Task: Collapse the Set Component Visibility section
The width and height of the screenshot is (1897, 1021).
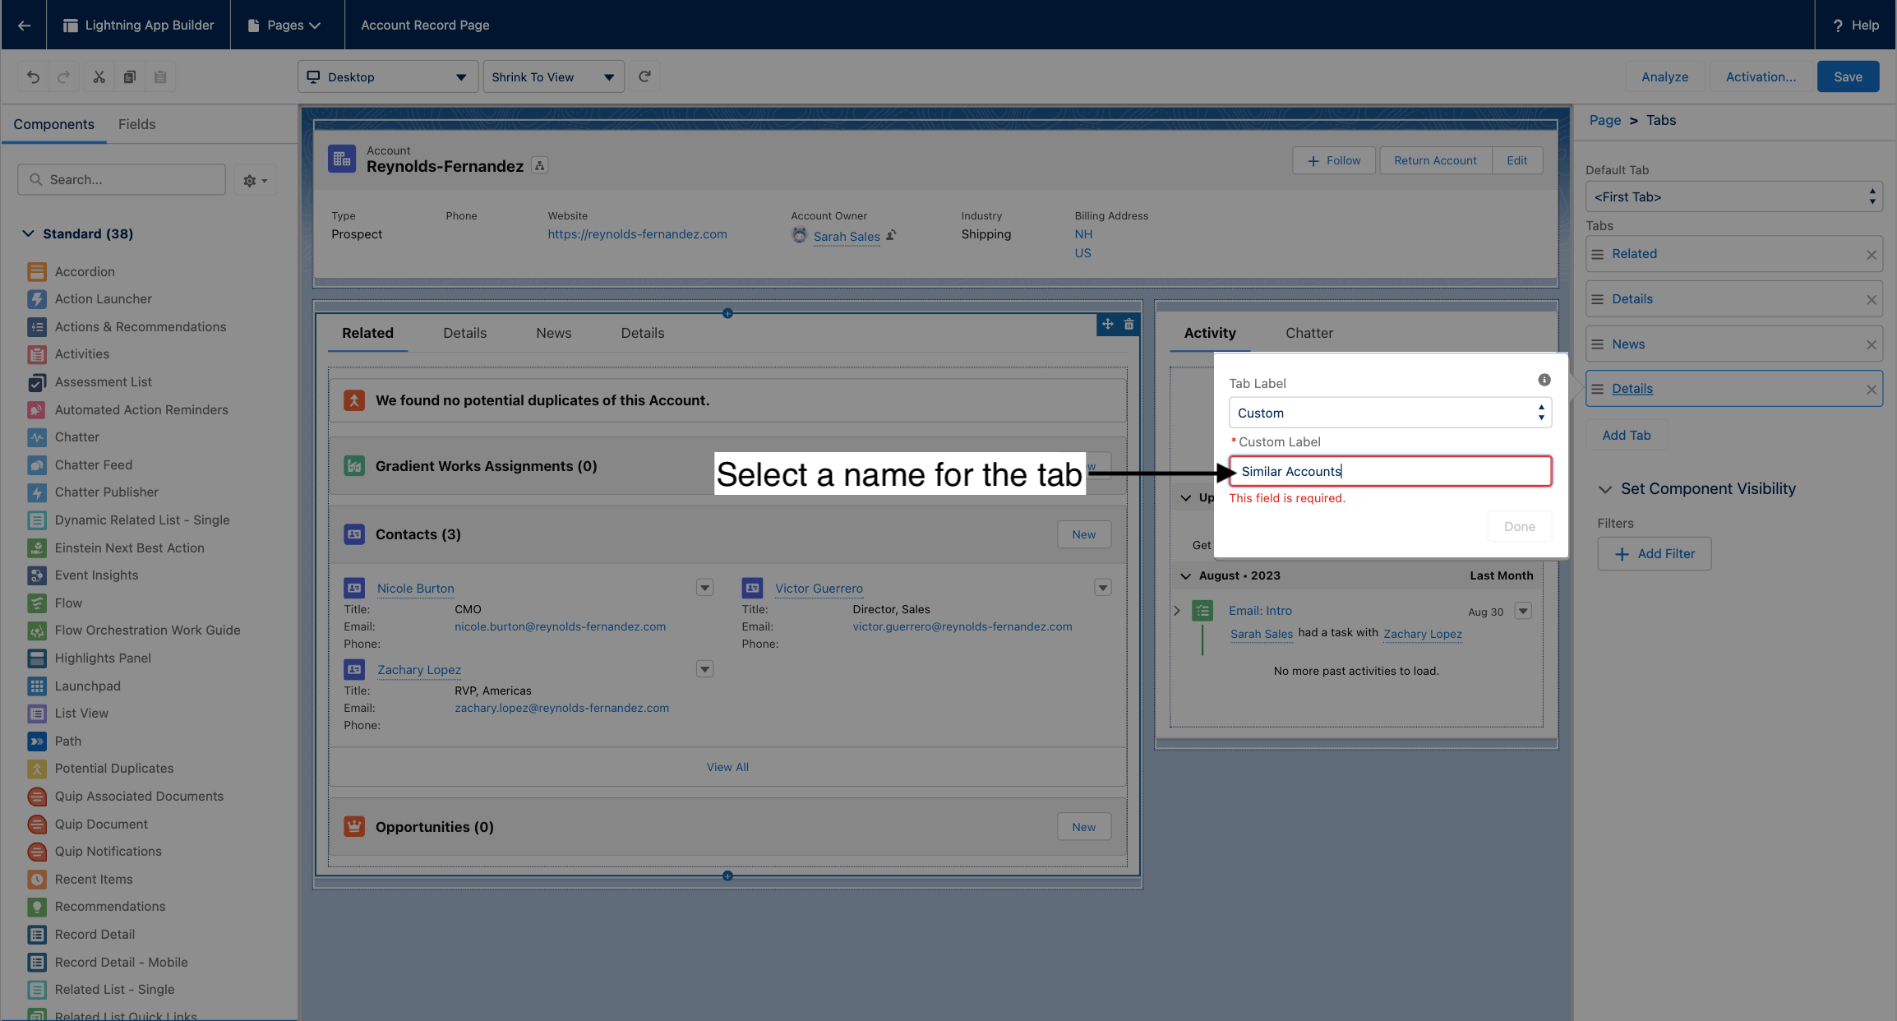Action: (x=1604, y=489)
